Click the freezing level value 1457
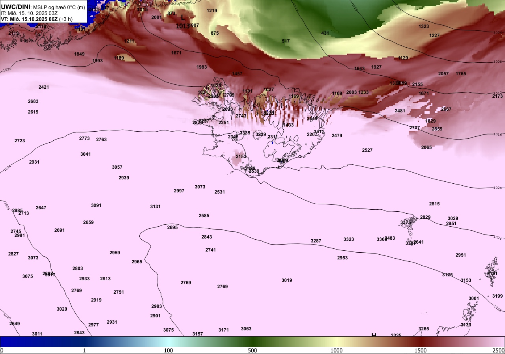Image resolution: width=505 pixels, height=354 pixels. coord(237,74)
